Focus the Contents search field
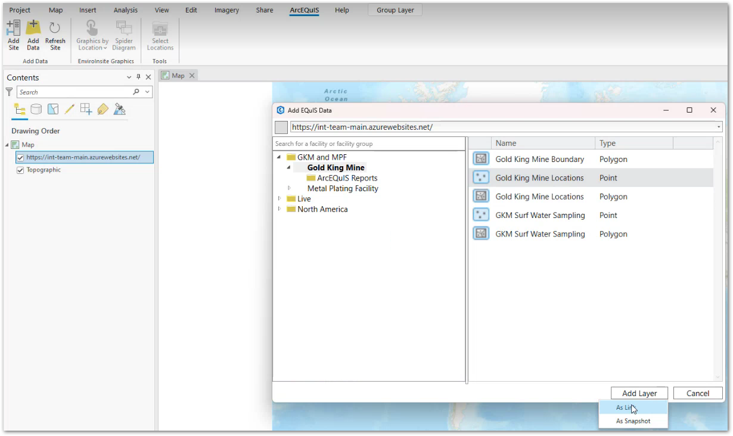Viewport: 733px width, 436px height. [x=74, y=92]
